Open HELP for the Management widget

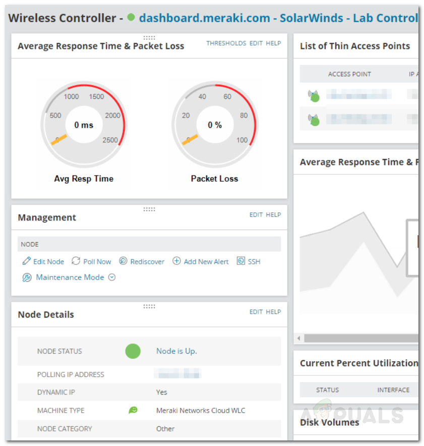[273, 214]
